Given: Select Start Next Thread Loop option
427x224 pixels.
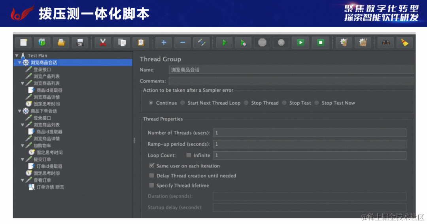Looking at the screenshot, I should click(x=182, y=103).
